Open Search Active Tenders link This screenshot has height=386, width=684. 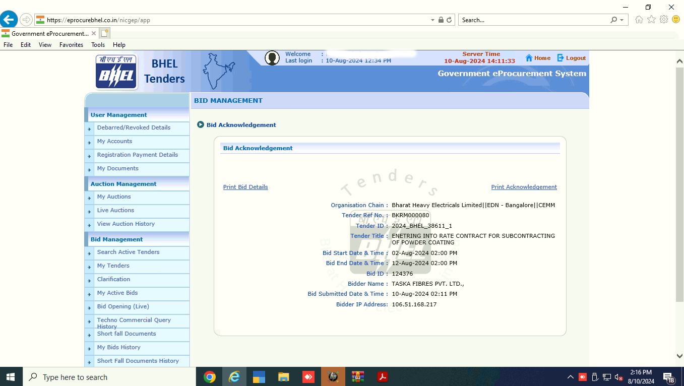click(x=128, y=252)
